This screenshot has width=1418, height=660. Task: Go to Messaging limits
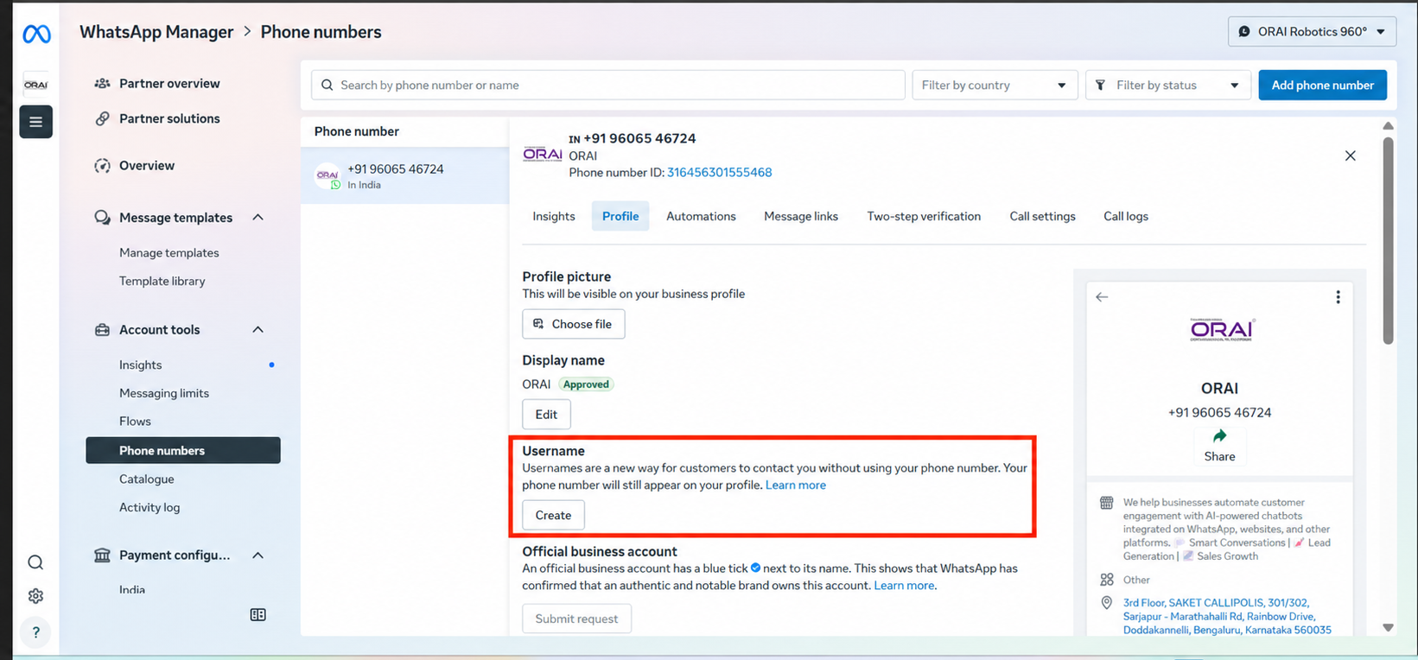[164, 394]
